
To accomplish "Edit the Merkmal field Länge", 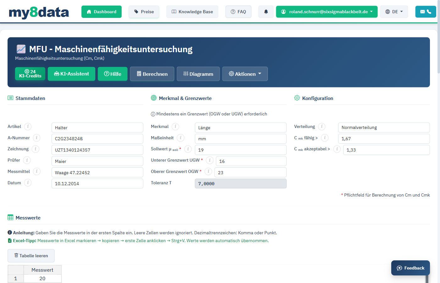I will [240, 128].
